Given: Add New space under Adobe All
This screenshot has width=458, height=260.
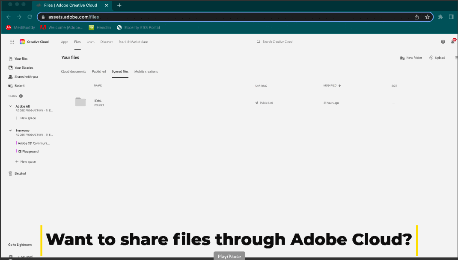Looking at the screenshot, I should [25, 118].
